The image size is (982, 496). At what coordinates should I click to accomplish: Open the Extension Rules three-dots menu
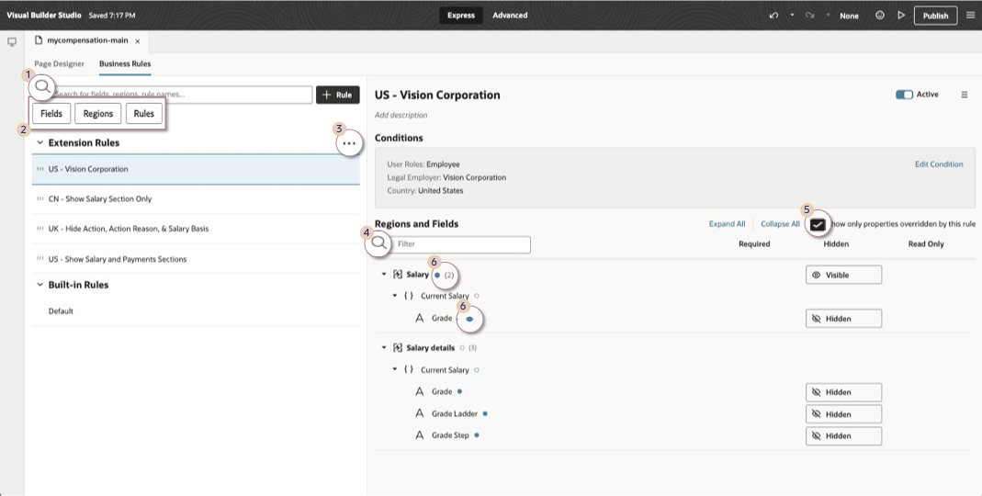pyautogui.click(x=348, y=143)
